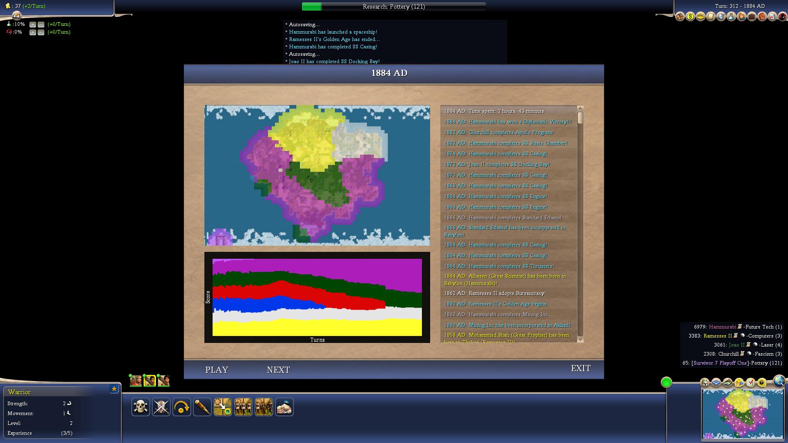Decrease the science rate minus button
788x443 pixels.
tap(41, 25)
